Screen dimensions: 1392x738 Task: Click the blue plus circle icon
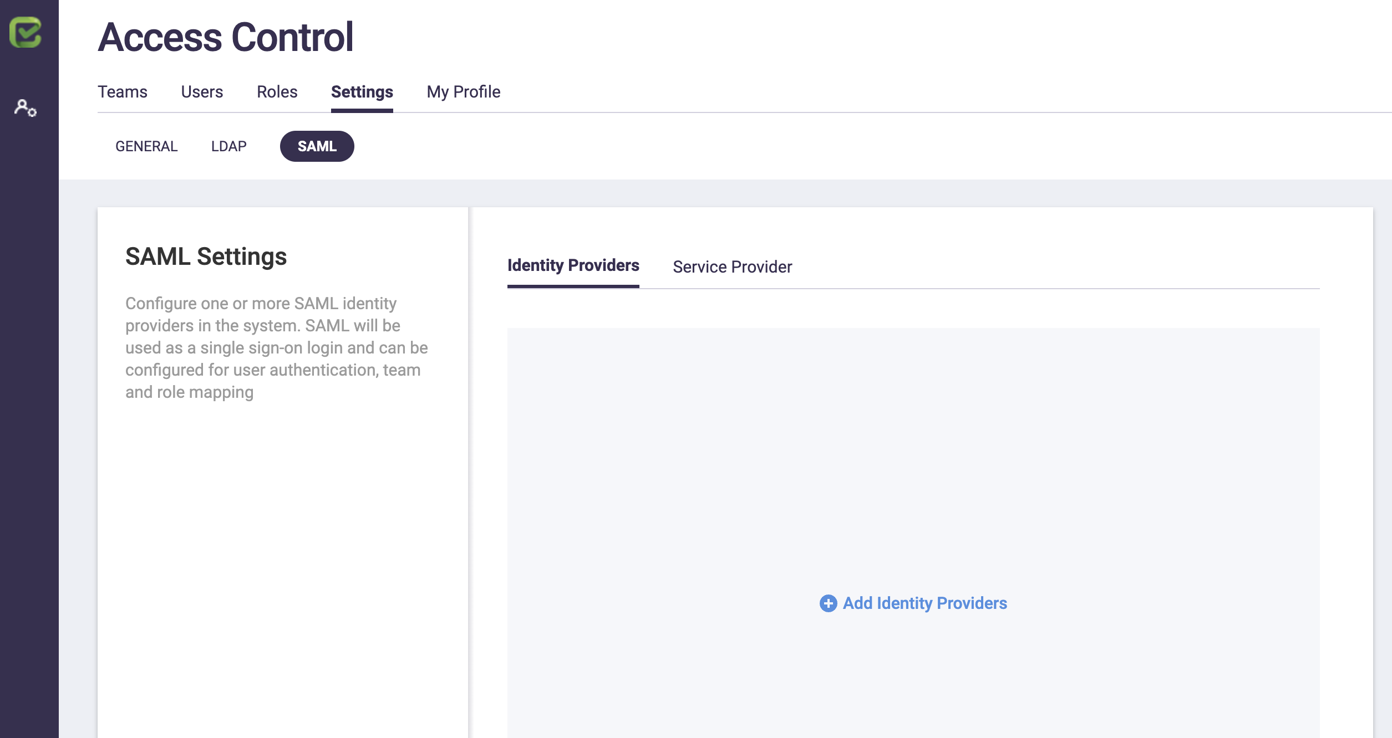point(828,603)
